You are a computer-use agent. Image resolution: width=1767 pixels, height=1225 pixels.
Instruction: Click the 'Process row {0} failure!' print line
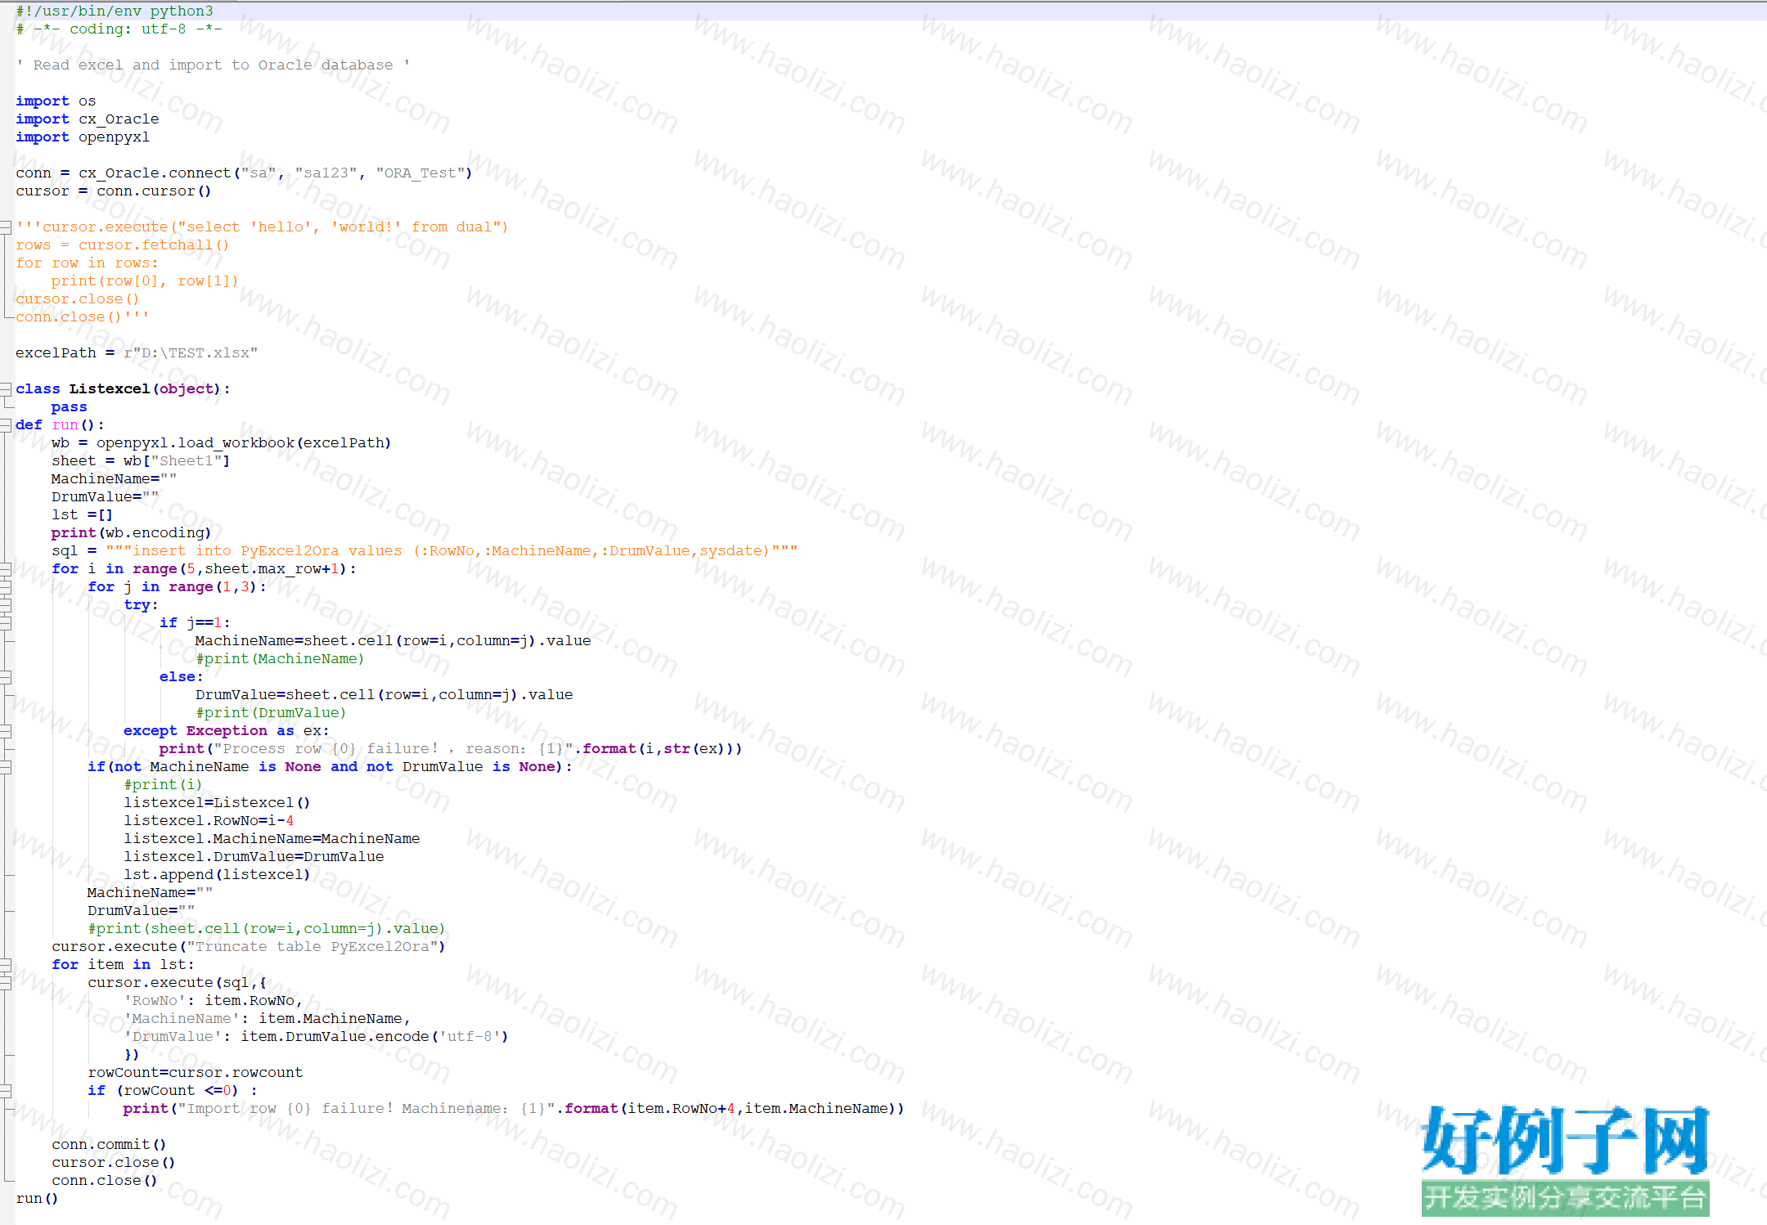click(451, 748)
